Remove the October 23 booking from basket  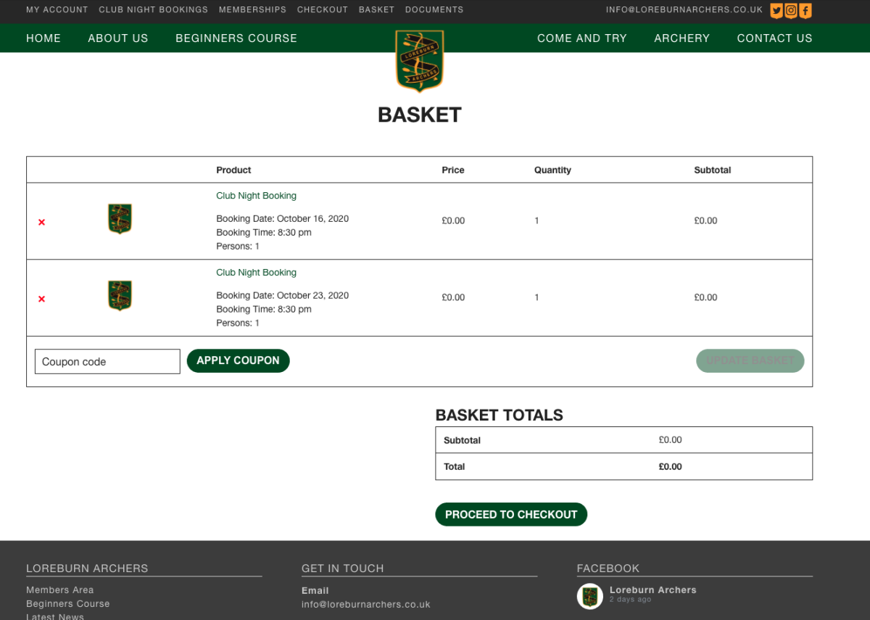pyautogui.click(x=41, y=299)
